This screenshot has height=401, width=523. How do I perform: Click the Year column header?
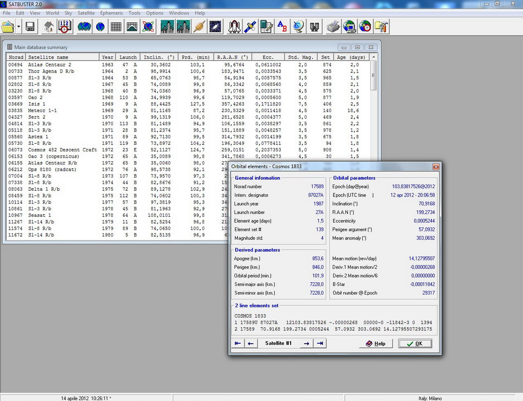(107, 57)
